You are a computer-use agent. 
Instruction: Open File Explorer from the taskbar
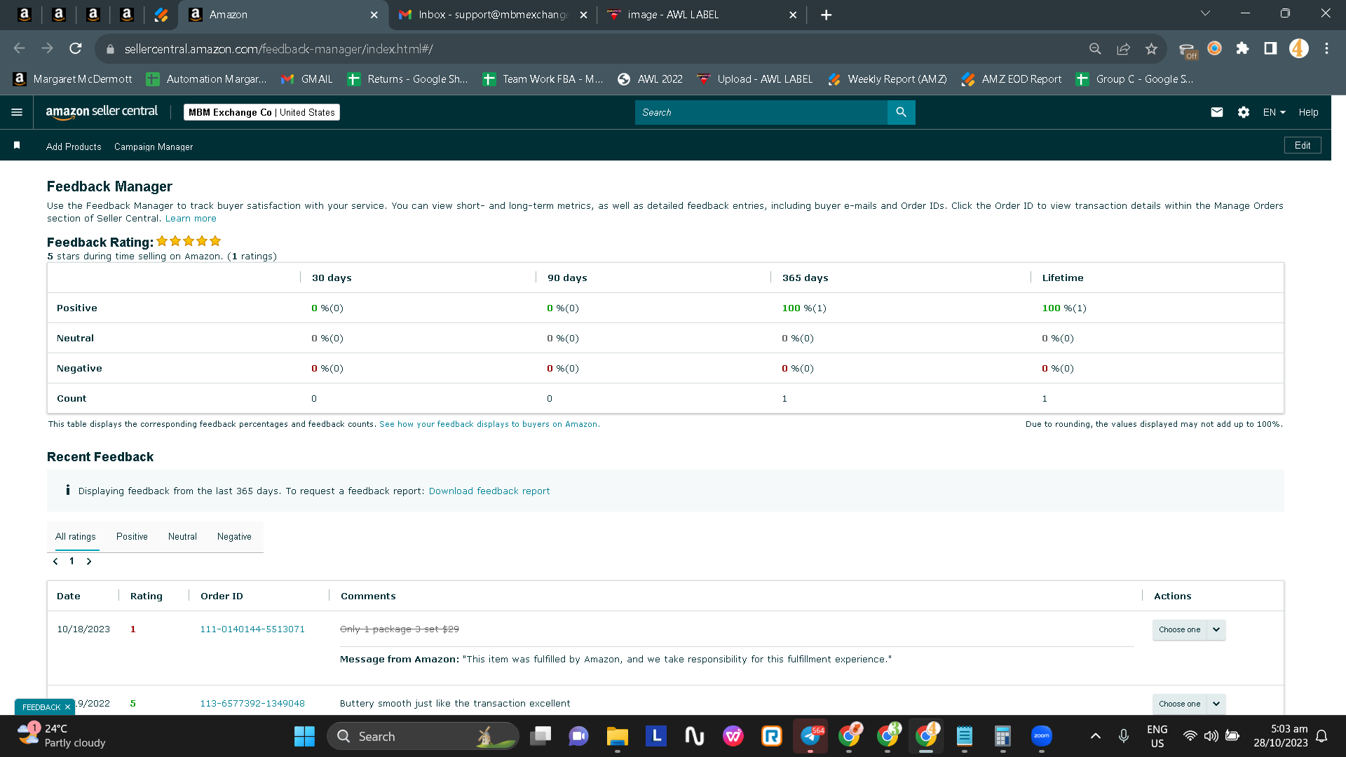pos(617,736)
